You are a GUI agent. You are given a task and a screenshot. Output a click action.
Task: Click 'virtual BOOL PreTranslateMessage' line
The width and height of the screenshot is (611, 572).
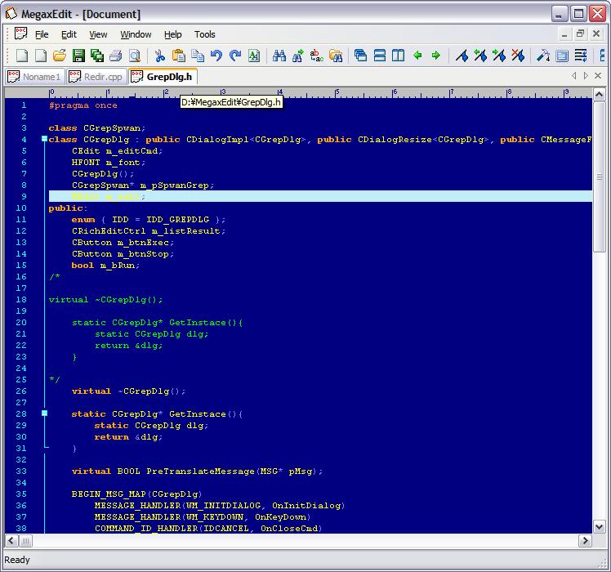197,471
